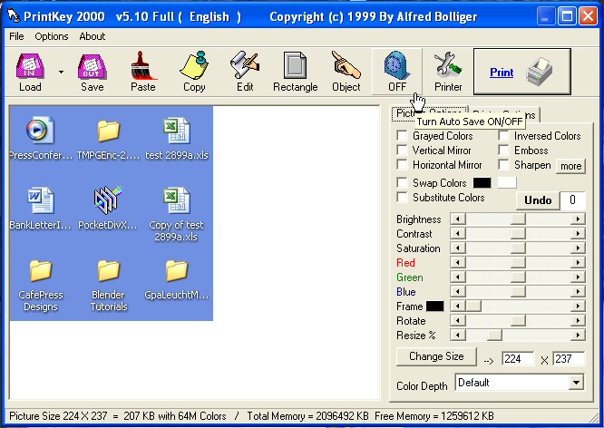Click the Green slider right arrow
604x428 pixels.
point(578,277)
